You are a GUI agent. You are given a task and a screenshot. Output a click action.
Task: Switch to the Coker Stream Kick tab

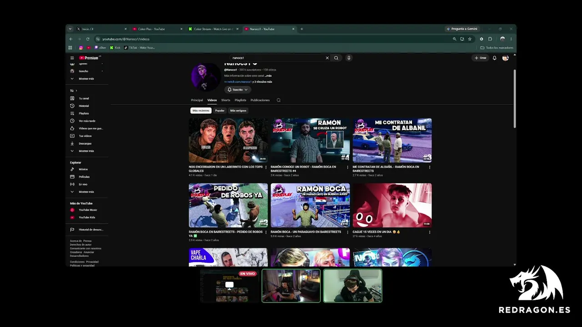coord(213,29)
